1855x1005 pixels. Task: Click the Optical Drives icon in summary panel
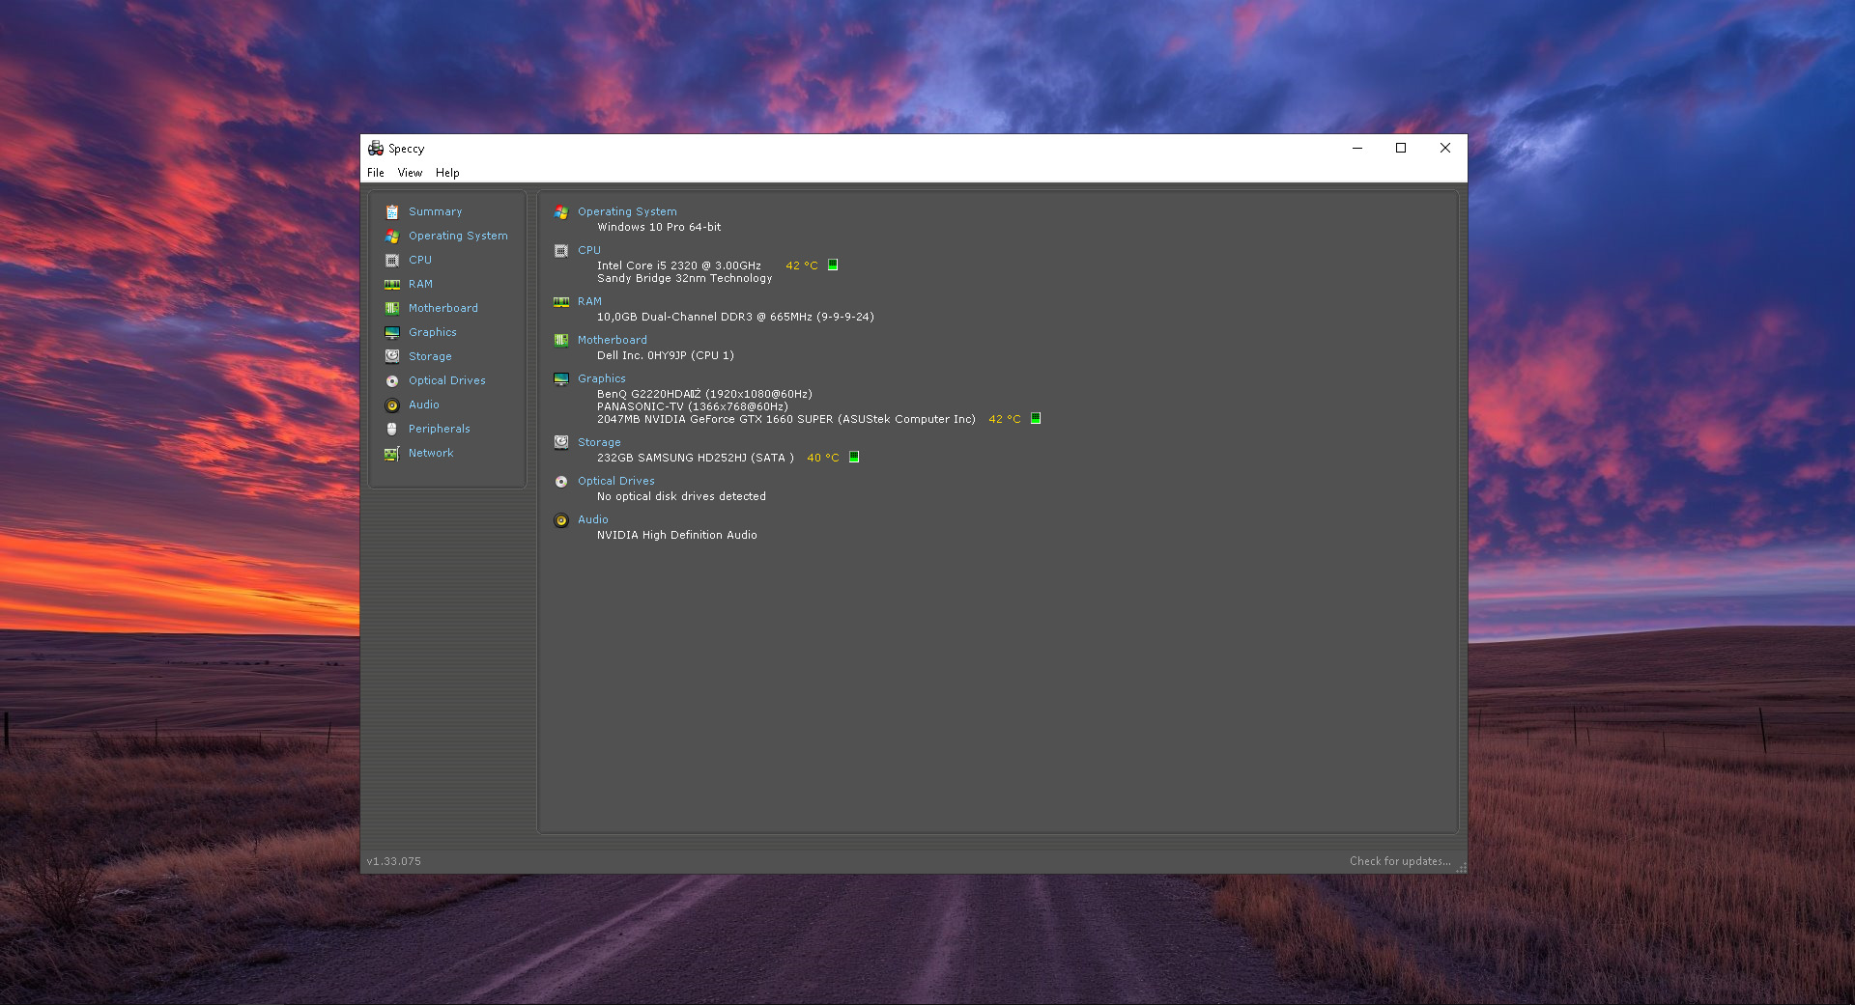pos(561,482)
